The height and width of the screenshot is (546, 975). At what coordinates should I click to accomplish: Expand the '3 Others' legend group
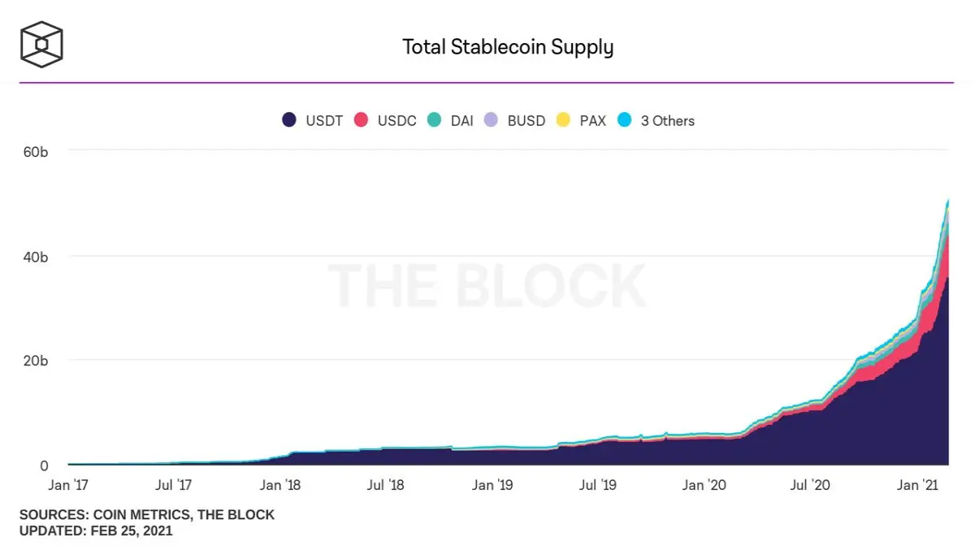(656, 120)
